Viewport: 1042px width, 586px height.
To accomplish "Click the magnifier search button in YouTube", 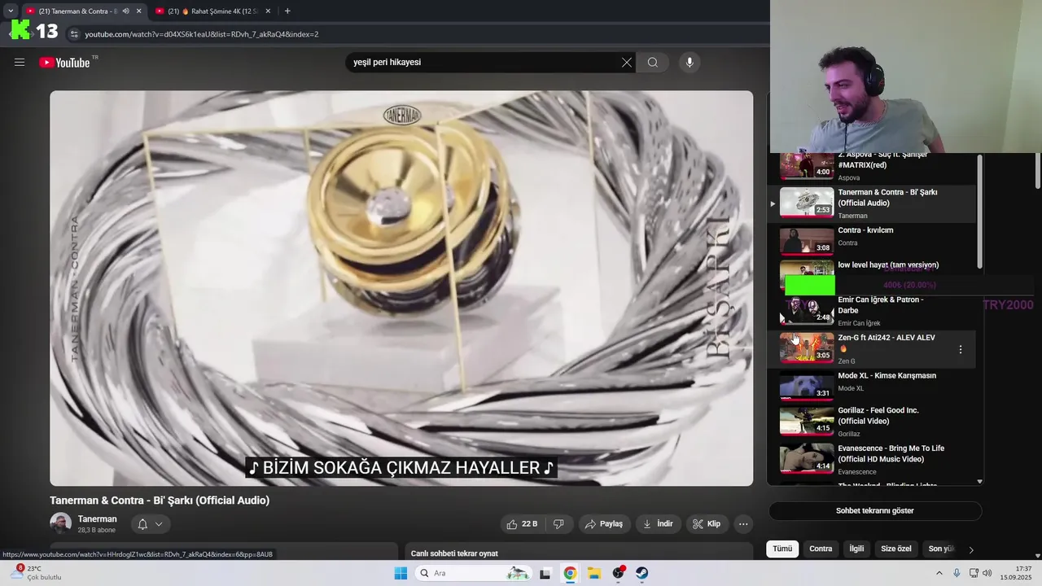I will click(653, 63).
